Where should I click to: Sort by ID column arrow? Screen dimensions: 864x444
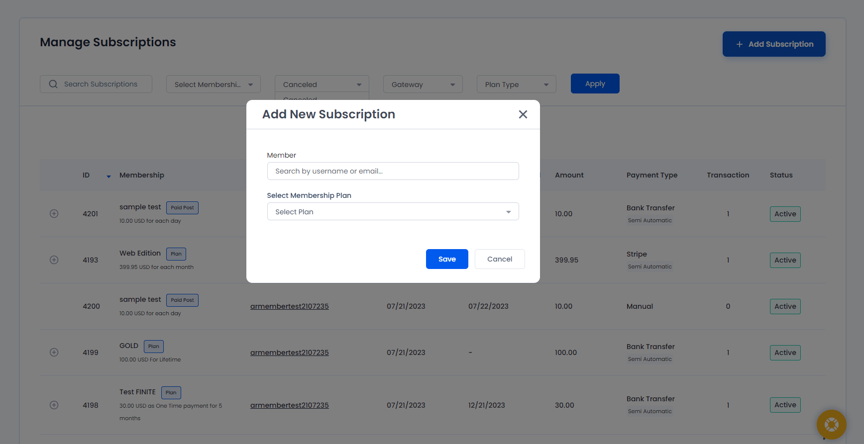[x=108, y=176]
